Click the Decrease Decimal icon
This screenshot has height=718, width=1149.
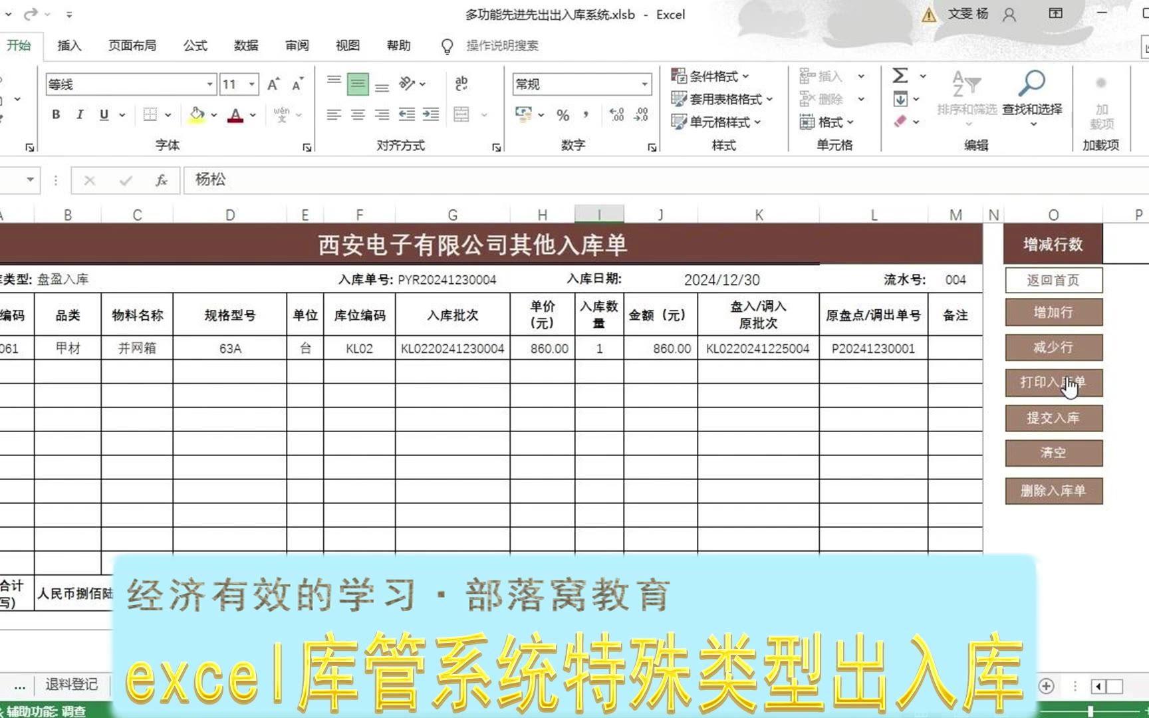[x=641, y=114]
